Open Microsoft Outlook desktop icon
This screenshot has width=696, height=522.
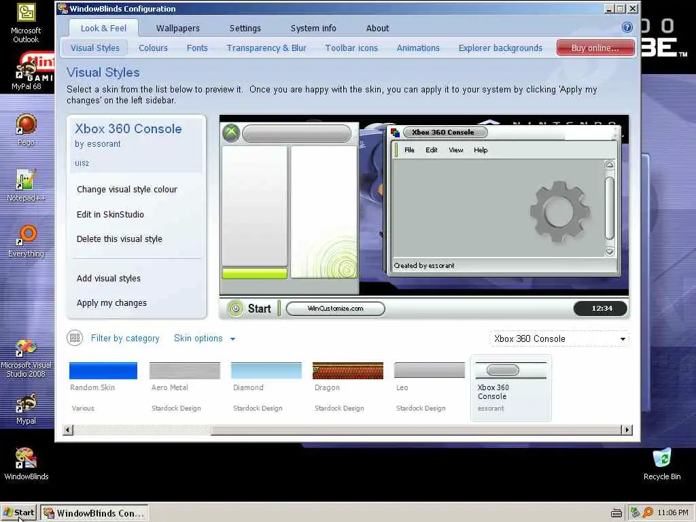click(x=26, y=23)
